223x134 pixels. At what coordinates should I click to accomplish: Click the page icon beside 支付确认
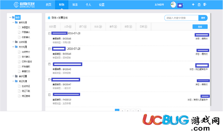(x=19, y=57)
